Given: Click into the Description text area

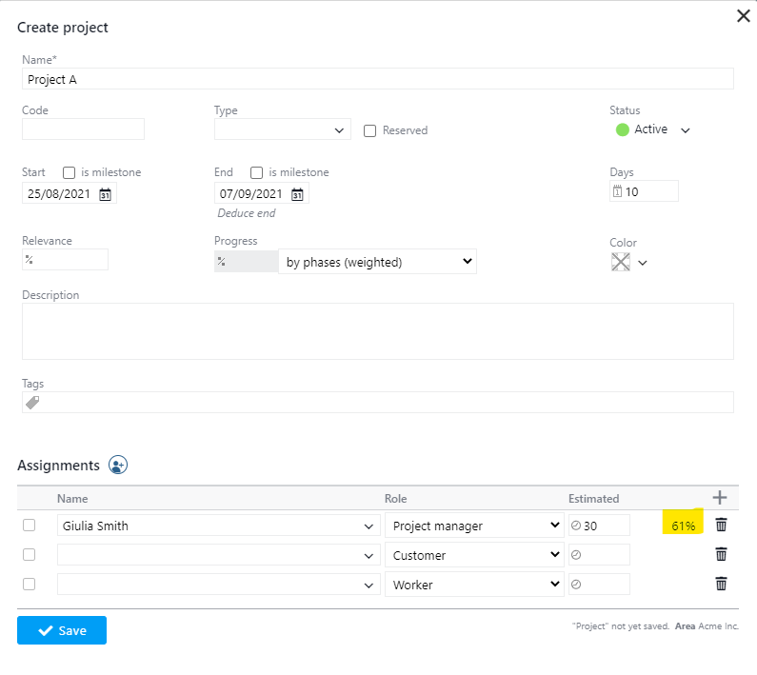Looking at the screenshot, I should (377, 330).
